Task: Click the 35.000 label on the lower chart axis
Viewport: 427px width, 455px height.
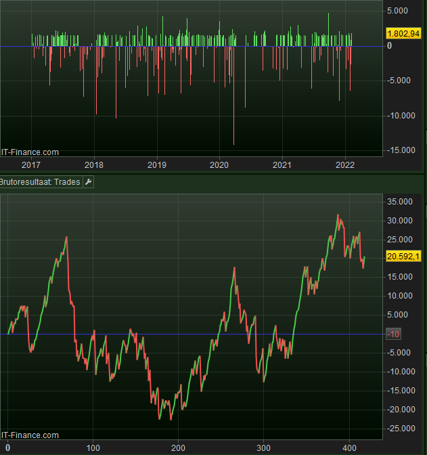Action: [x=400, y=201]
